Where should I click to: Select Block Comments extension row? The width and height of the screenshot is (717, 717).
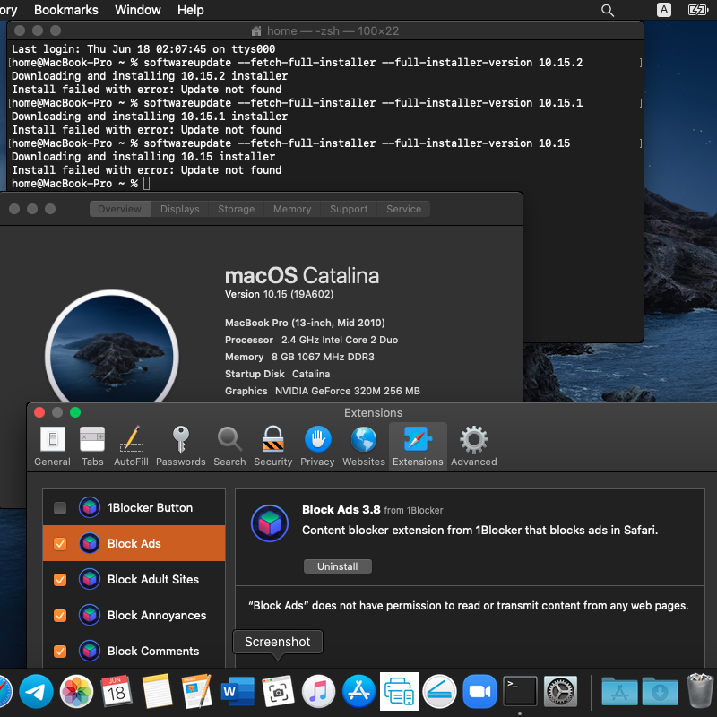tap(134, 652)
